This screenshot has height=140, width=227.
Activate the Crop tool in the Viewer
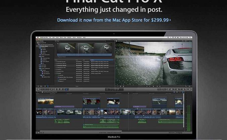point(121,86)
